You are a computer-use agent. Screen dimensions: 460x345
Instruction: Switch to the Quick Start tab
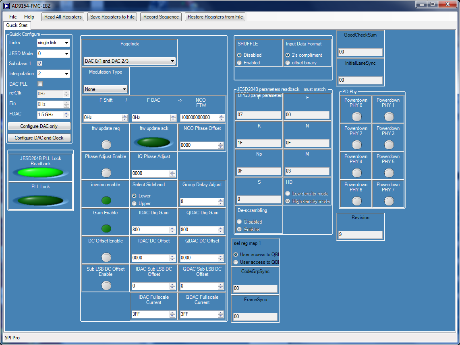coord(17,25)
